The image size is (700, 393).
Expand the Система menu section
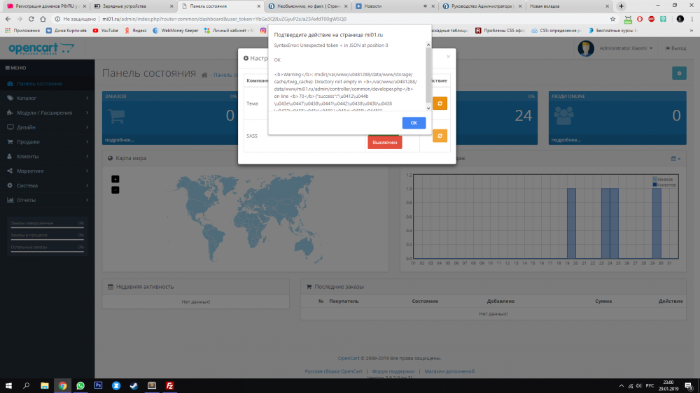tap(48, 185)
